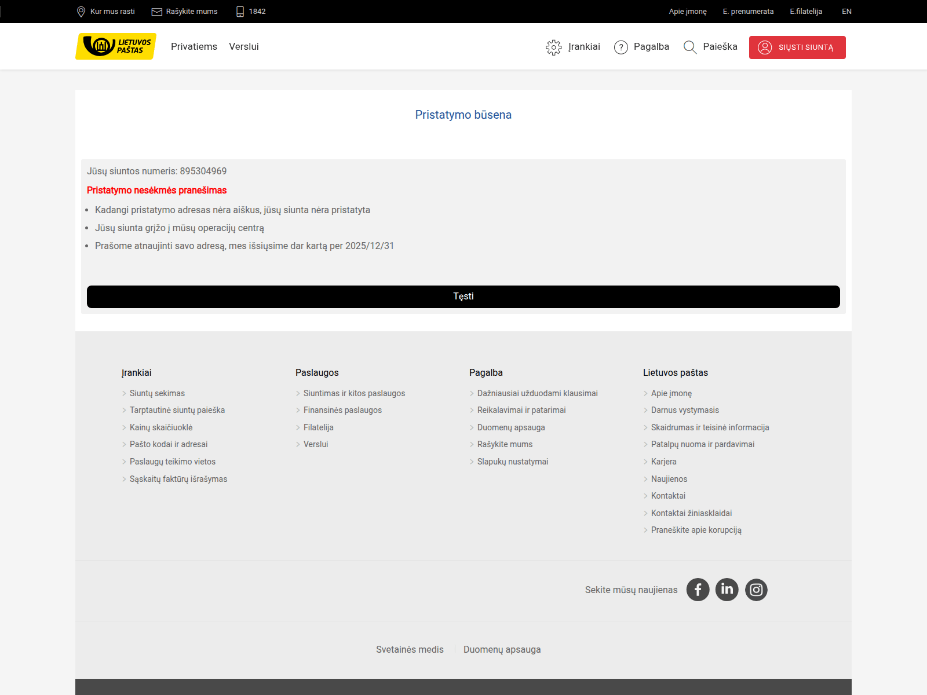Image resolution: width=927 pixels, height=695 pixels.
Task: Click the envelope icon beside Rašykite mums
Action: point(157,12)
